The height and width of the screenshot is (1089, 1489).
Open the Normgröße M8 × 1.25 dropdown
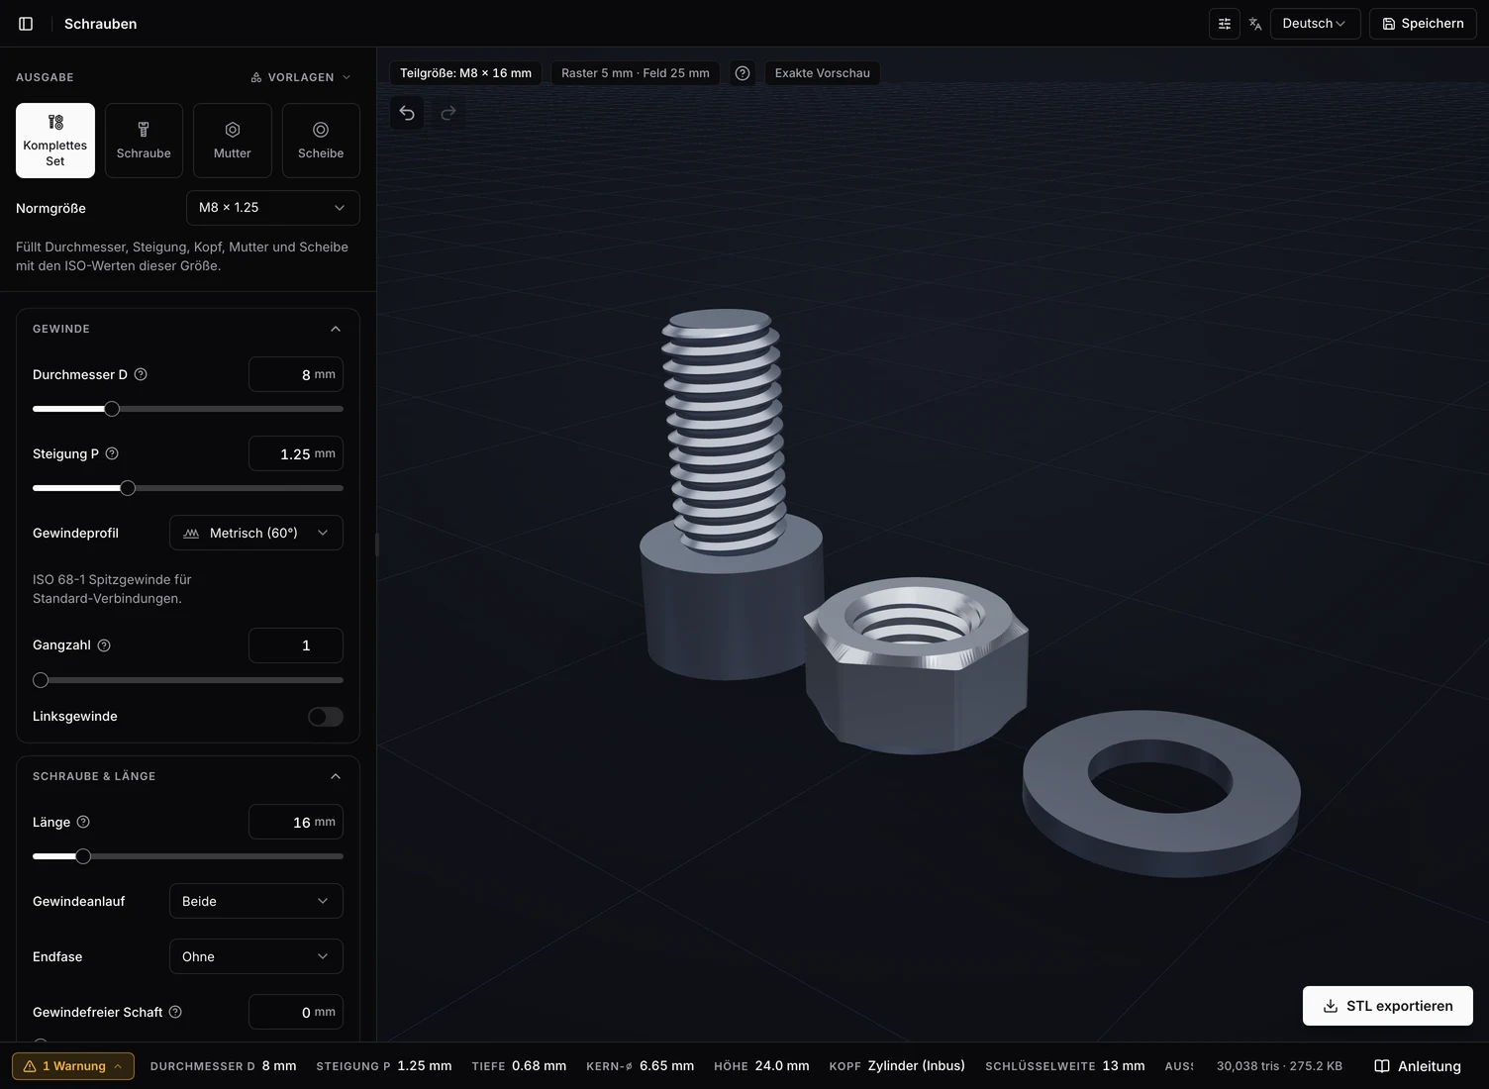coord(273,208)
